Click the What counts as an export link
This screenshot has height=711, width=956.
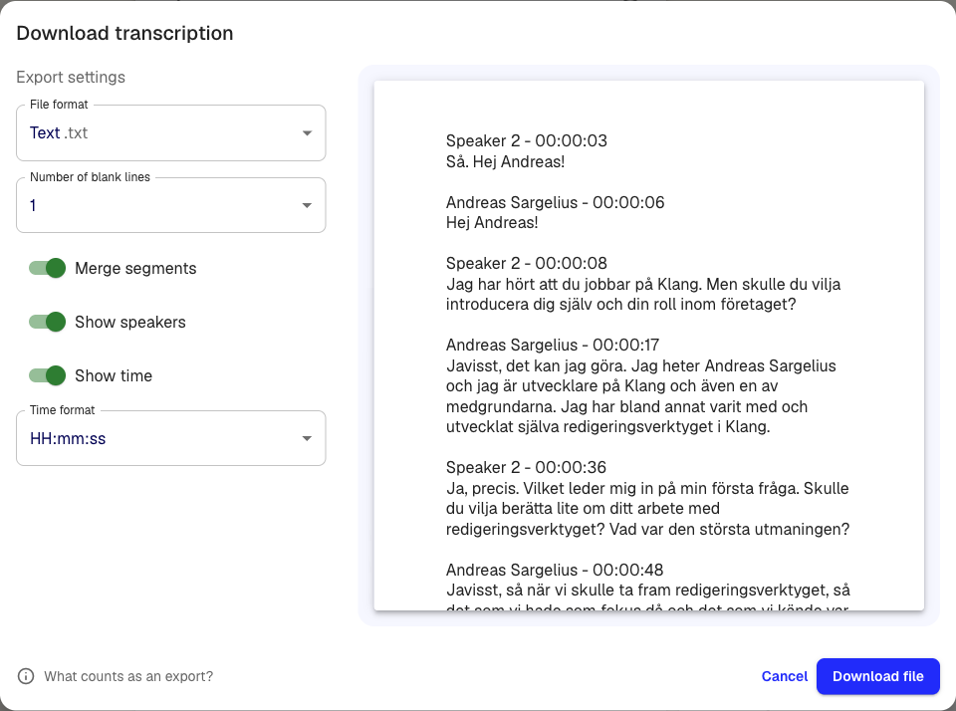click(128, 675)
